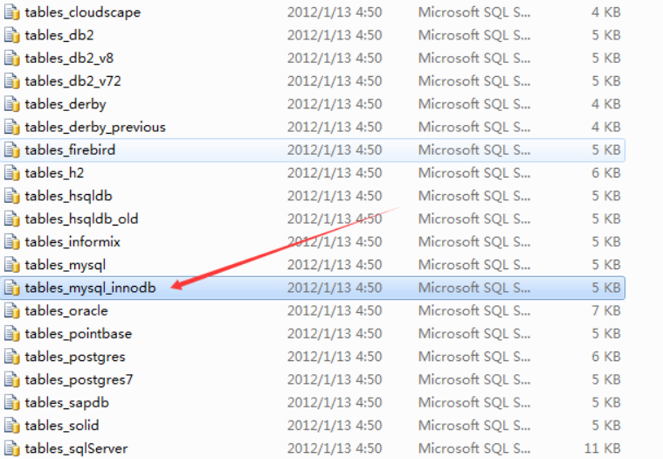
Task: Click the Microsoft SQL S... type of tables_informix
Action: (474, 241)
